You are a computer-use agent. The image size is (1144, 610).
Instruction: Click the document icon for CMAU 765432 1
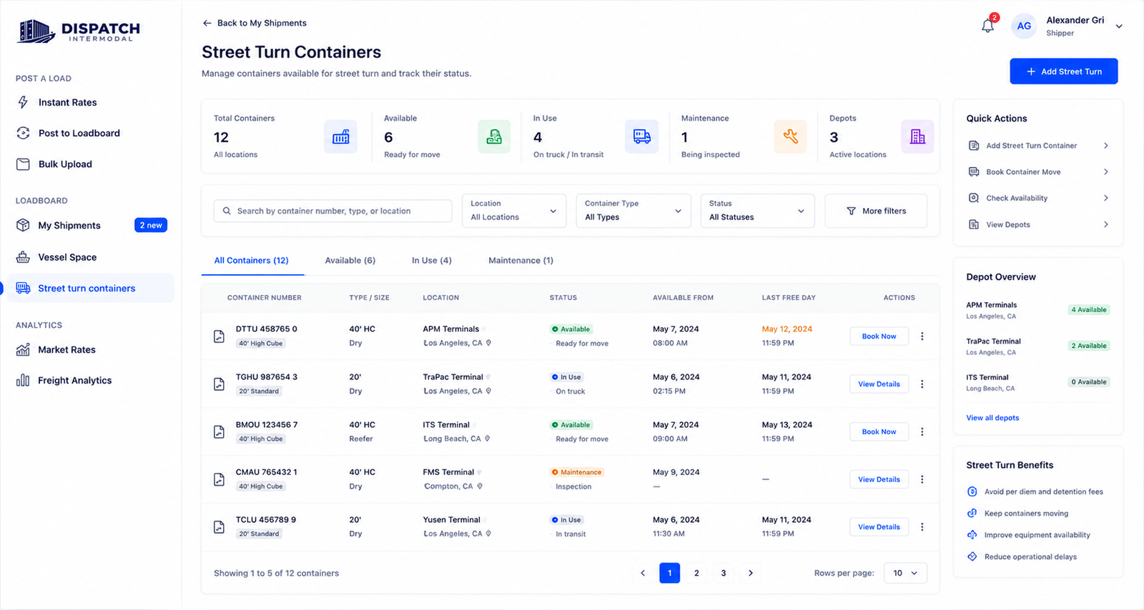(x=220, y=479)
